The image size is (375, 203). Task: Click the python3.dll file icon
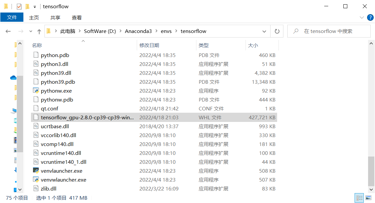[x=36, y=64]
